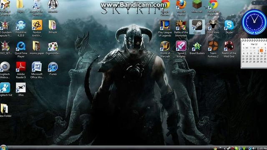Open Spiral Knights shortcut

(181, 50)
